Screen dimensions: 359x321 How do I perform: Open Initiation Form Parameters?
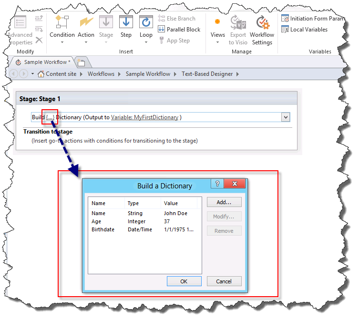click(x=312, y=18)
